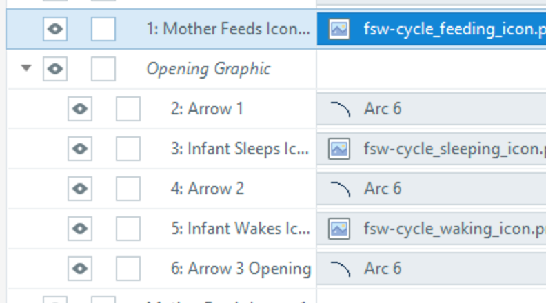
Task: Click image icon beside fsw-cycle_feeding_icon file
Action: (x=339, y=29)
